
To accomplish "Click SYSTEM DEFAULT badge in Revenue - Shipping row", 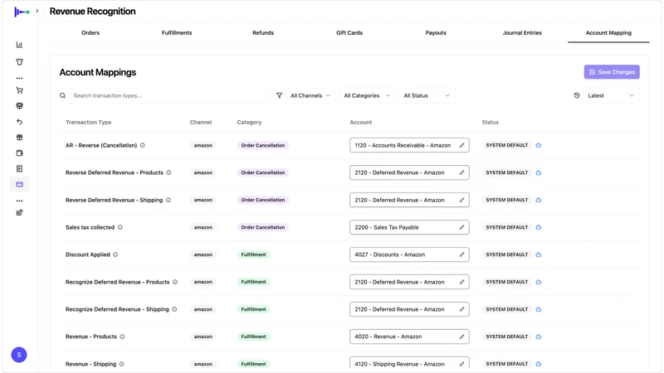I will 507,364.
